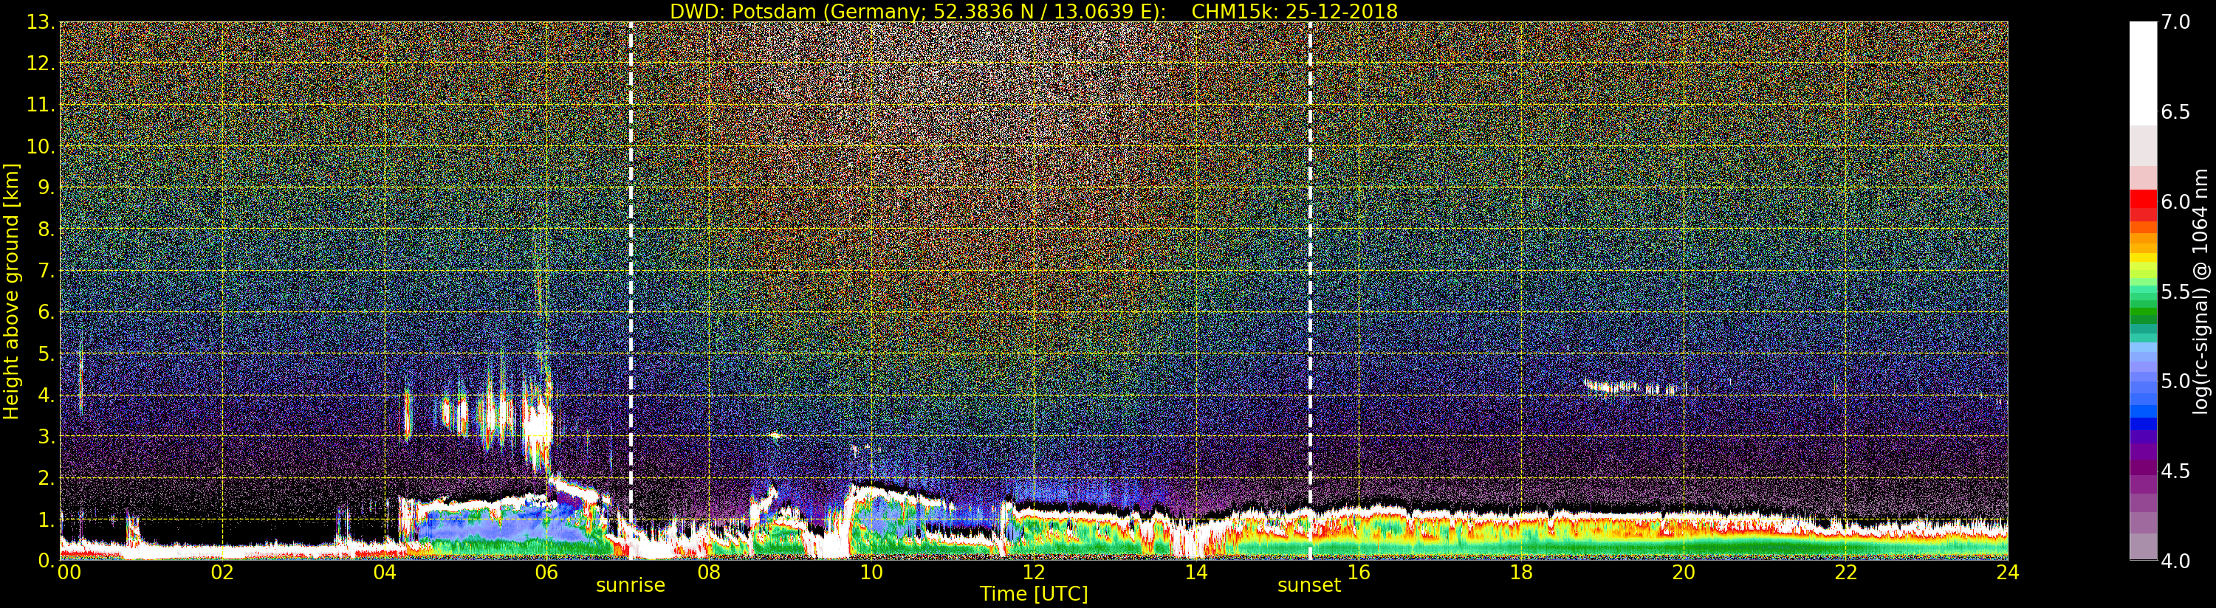The height and width of the screenshot is (608, 2216).
Task: Click the height axis tick '10.'
Action: coord(40,146)
